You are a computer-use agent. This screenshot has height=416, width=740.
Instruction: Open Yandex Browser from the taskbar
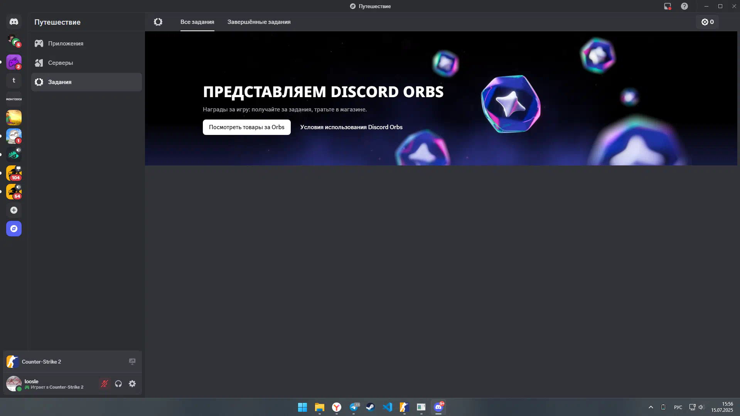tap(337, 407)
